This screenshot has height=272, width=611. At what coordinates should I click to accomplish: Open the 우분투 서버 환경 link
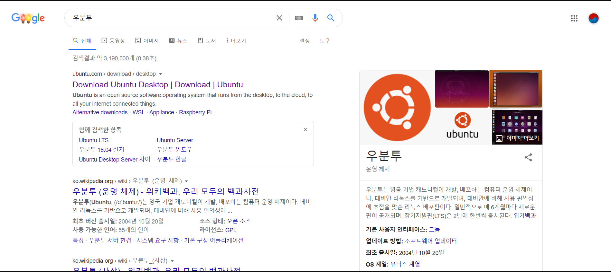[x=110, y=241]
